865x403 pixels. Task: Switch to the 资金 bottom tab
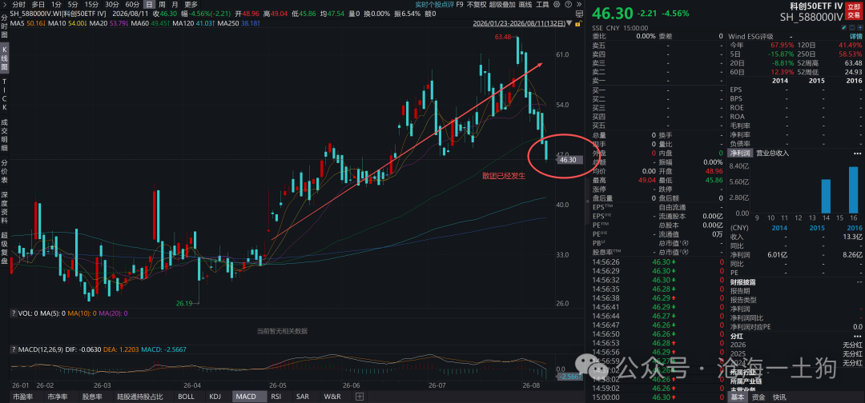click(758, 397)
